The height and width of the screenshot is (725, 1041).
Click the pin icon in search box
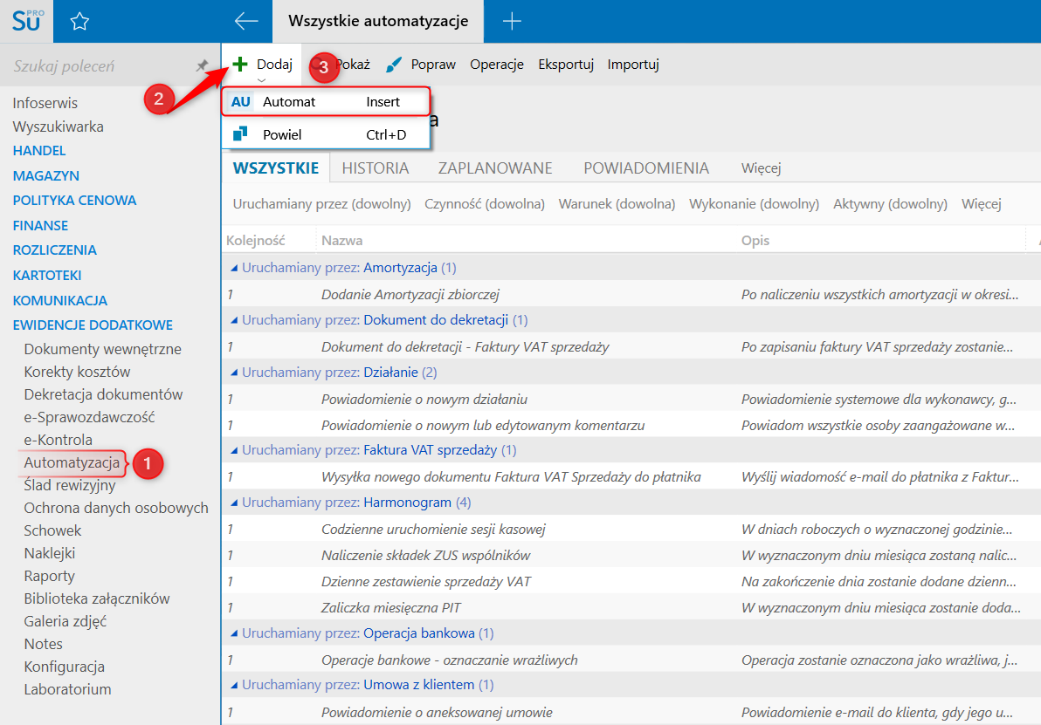(202, 66)
